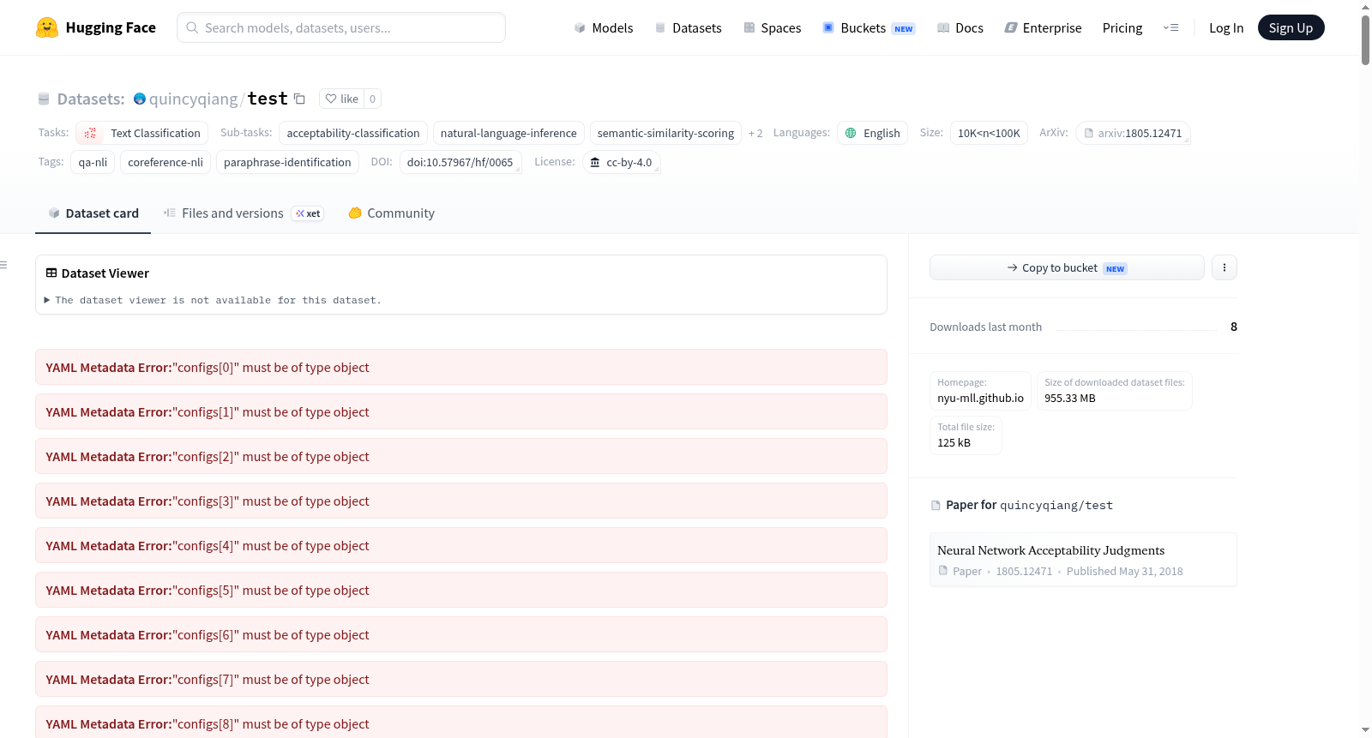This screenshot has width=1372, height=738.
Task: Click the paraphrase-identification tag
Action: click(287, 162)
